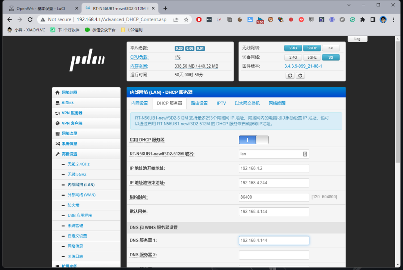
Task: Open 防火墙 submenu item
Action: click(74, 205)
